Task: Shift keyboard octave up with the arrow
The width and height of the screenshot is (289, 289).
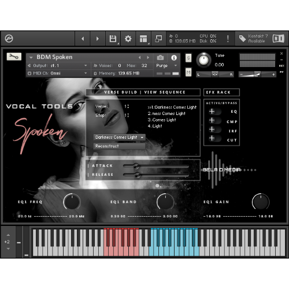Action: (8, 235)
